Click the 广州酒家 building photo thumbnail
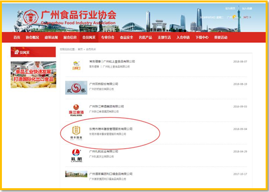The width and height of the screenshot is (269, 192). [76, 174]
